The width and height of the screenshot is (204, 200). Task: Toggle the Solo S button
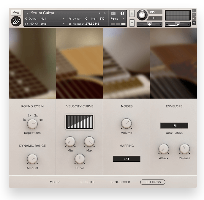pyautogui.click(x=132, y=14)
